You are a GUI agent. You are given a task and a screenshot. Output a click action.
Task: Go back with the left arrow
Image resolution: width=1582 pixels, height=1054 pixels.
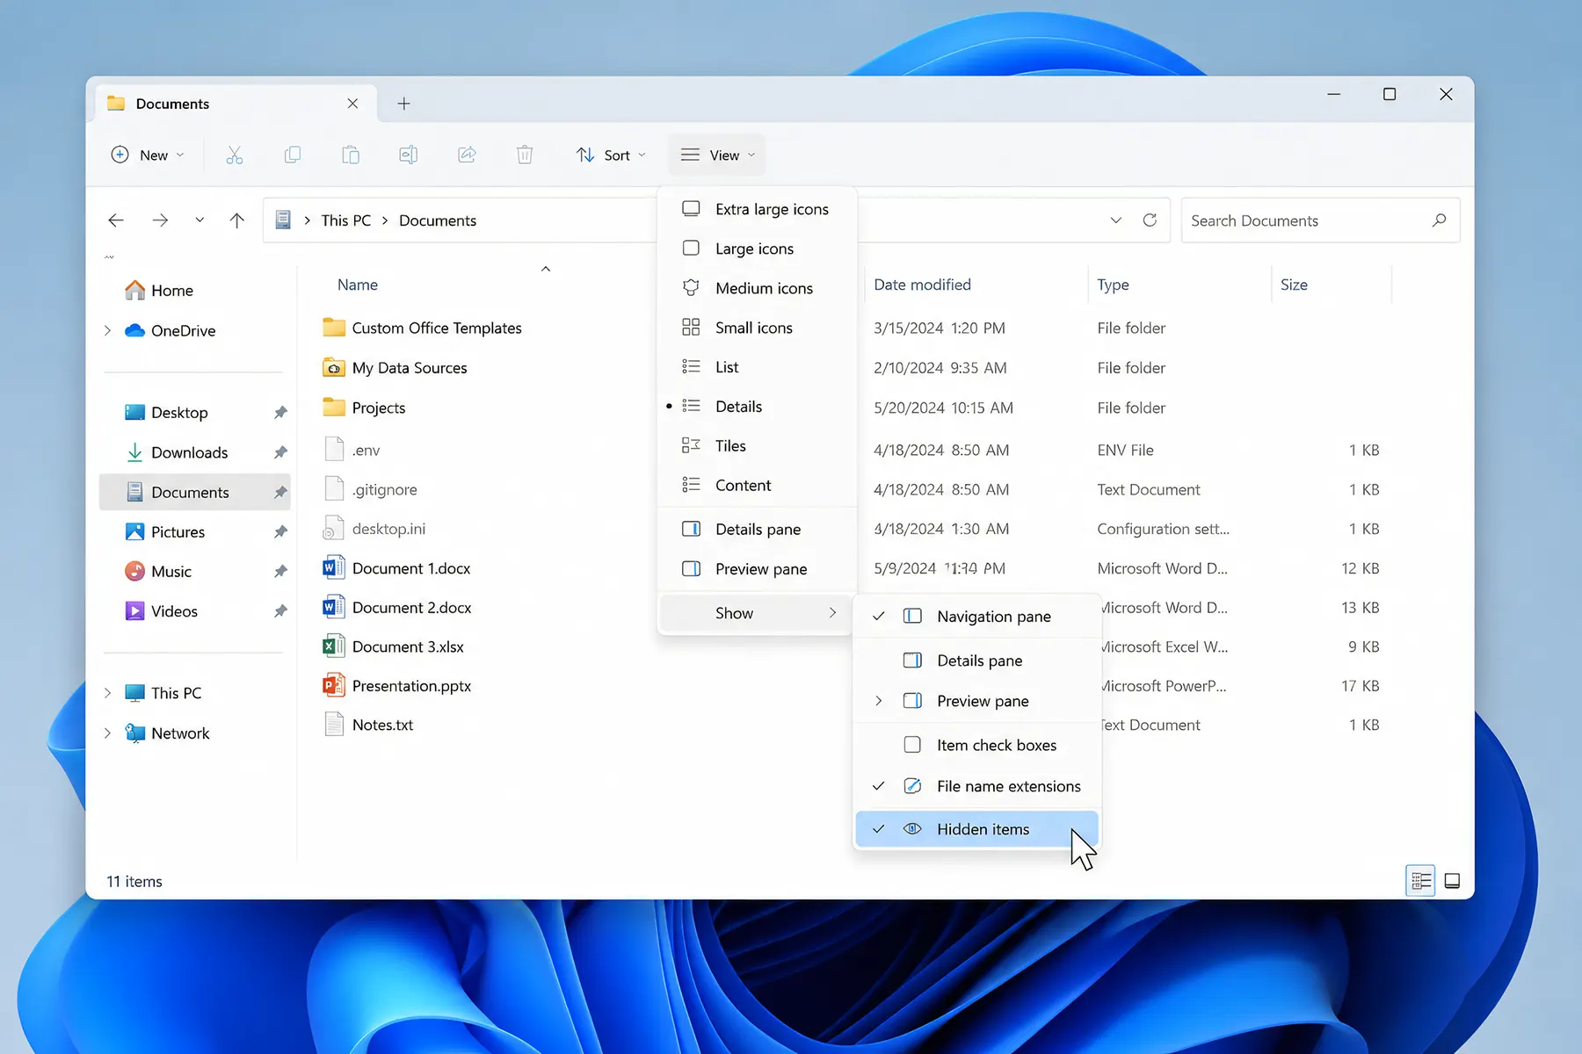click(116, 220)
